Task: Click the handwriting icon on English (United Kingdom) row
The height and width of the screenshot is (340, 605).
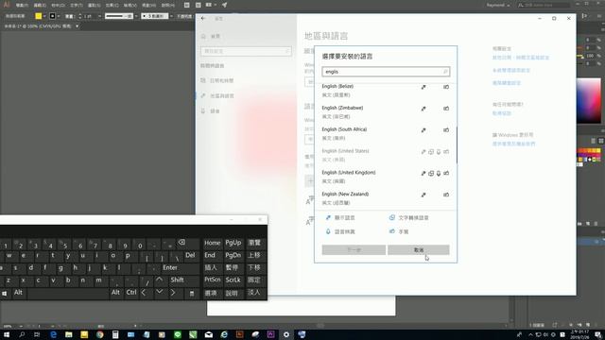Action: tap(446, 174)
